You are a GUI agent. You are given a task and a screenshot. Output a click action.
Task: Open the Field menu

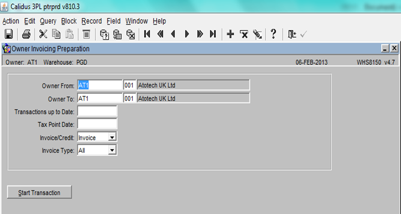coord(113,21)
